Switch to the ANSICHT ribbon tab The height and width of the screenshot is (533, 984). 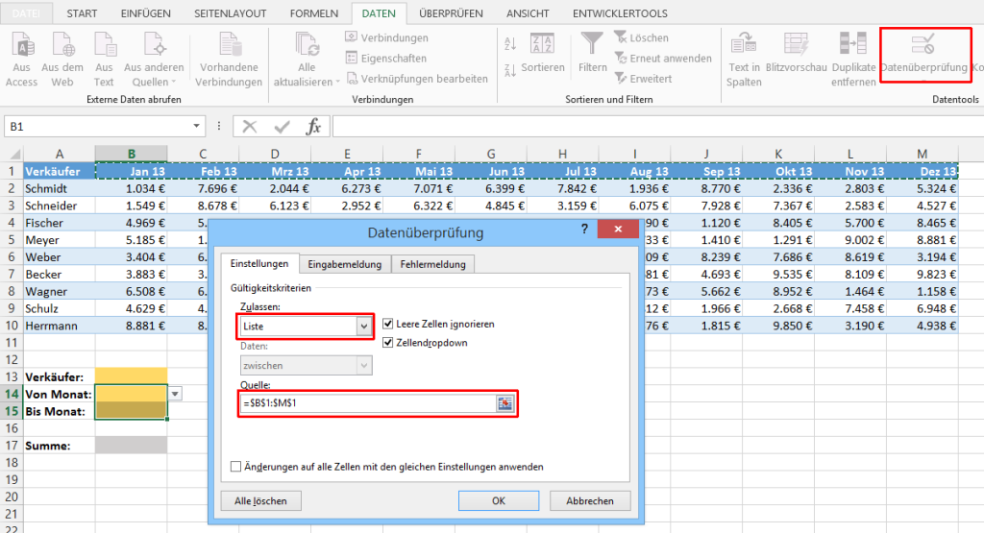coord(528,13)
